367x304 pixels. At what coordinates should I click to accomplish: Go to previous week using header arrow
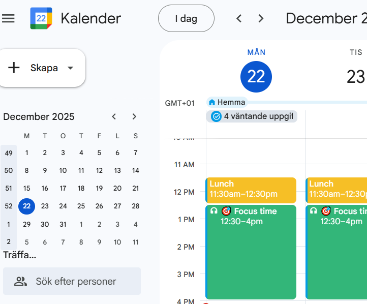239,18
